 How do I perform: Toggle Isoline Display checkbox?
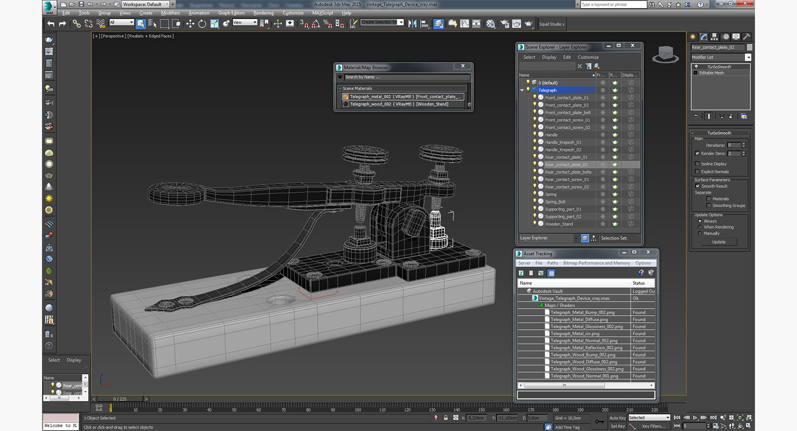pos(697,164)
